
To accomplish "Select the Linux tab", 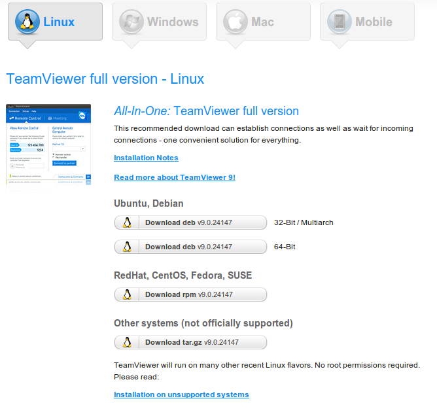I will [x=55, y=22].
